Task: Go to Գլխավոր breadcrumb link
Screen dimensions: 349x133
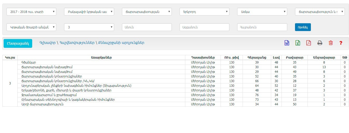Action: pyautogui.click(x=47, y=43)
